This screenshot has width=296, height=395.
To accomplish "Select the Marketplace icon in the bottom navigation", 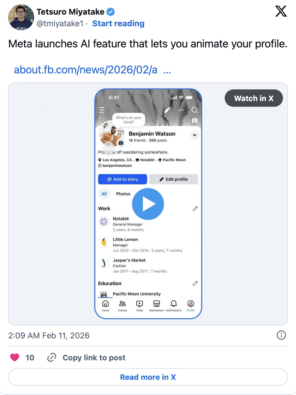I will [157, 303].
